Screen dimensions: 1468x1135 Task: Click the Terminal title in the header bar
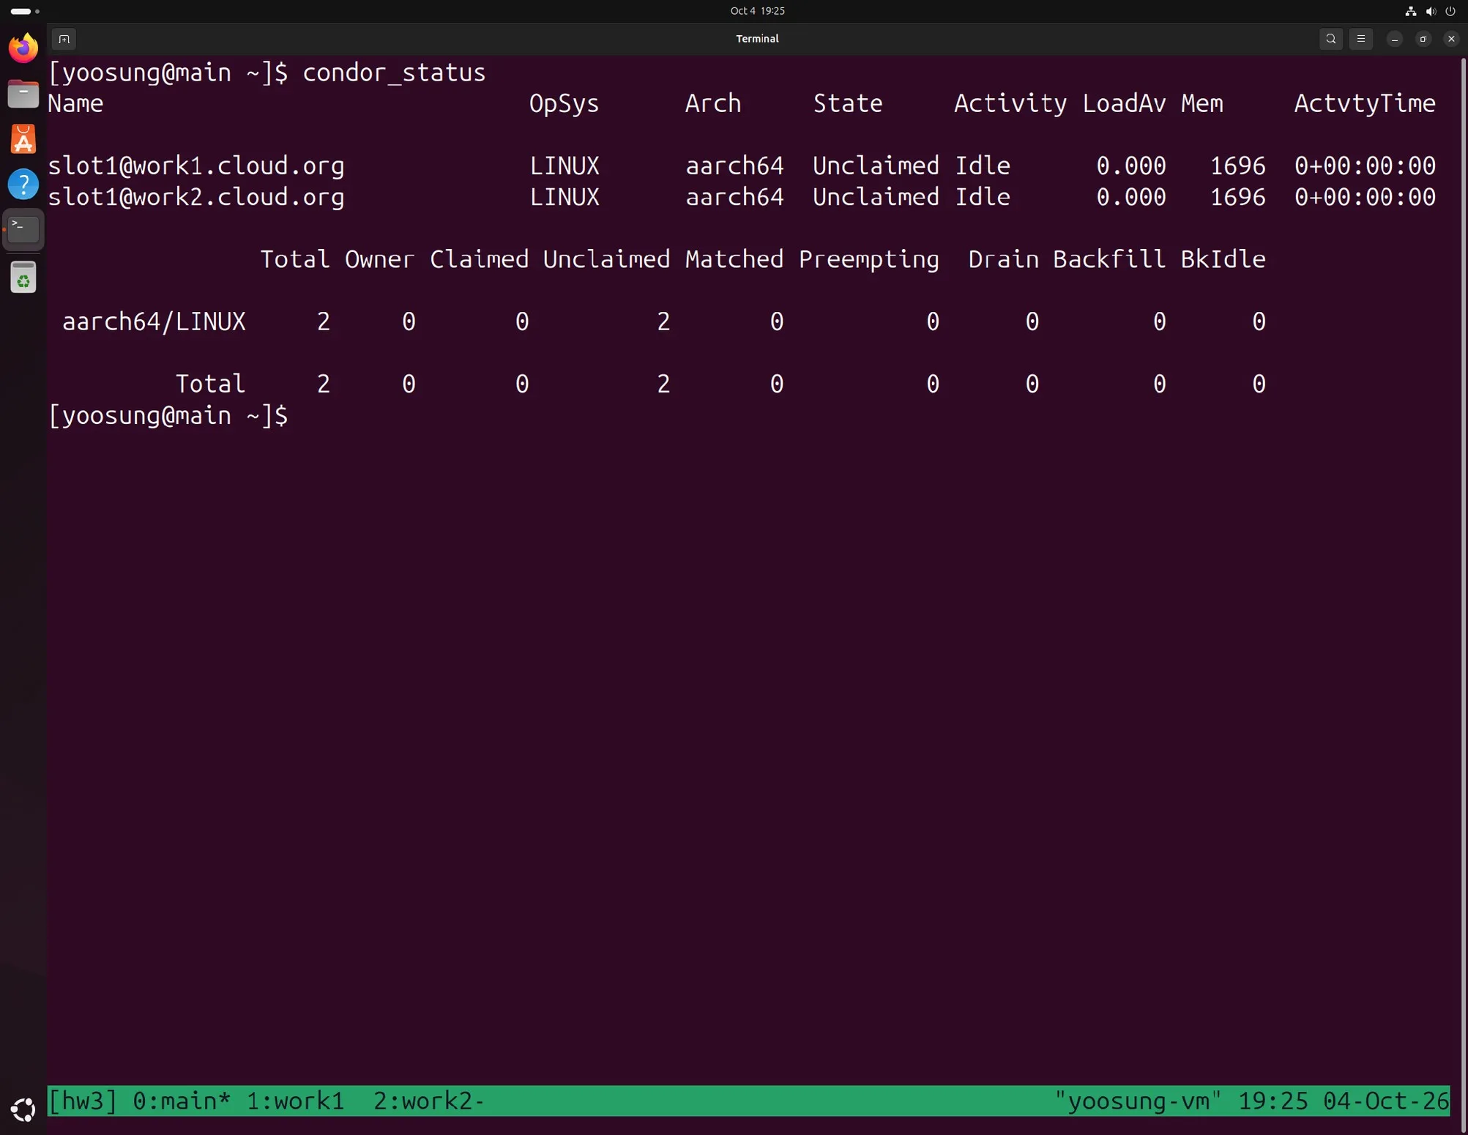tap(757, 39)
